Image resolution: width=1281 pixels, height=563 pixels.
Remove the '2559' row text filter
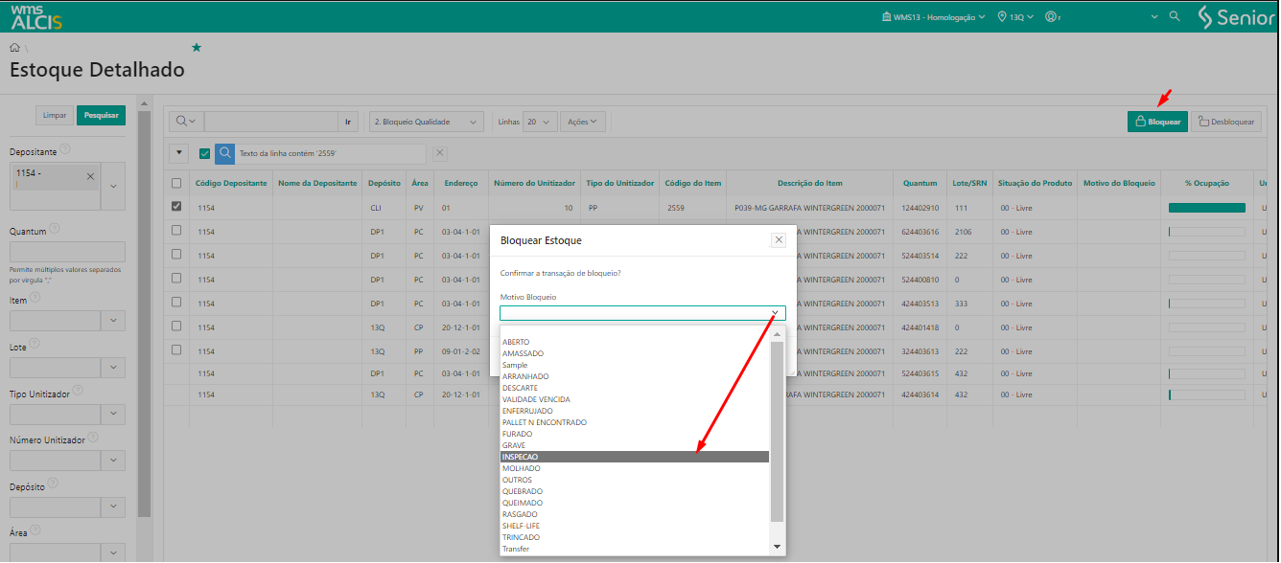click(440, 153)
